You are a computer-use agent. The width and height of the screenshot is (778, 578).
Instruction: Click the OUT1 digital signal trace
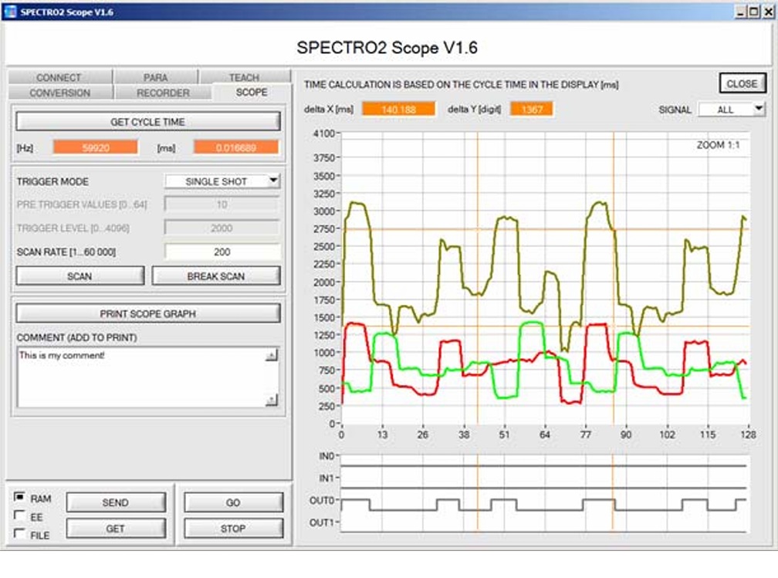(543, 532)
